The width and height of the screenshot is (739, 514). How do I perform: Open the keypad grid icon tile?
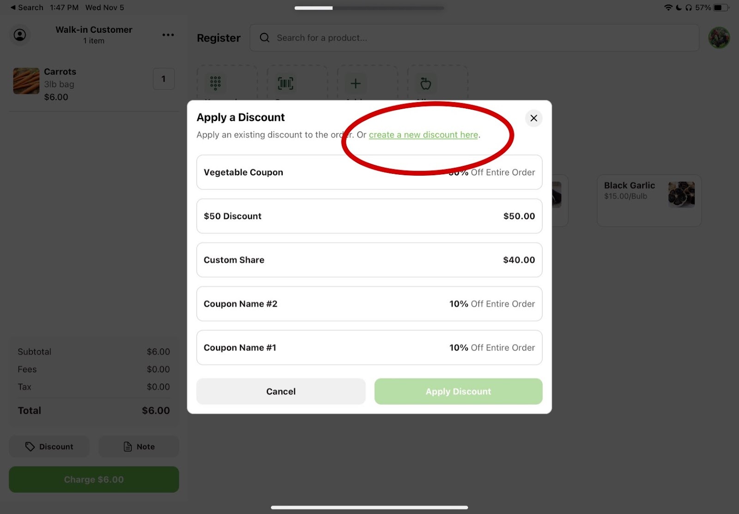tap(215, 83)
